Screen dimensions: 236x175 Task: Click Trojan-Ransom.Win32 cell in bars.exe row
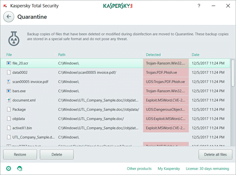166,91
